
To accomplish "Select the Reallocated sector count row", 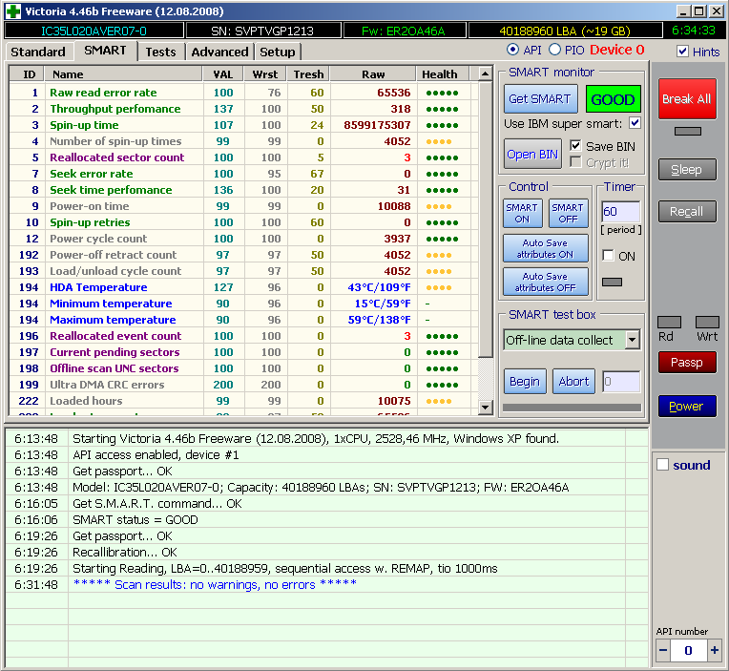I will pyautogui.click(x=243, y=157).
